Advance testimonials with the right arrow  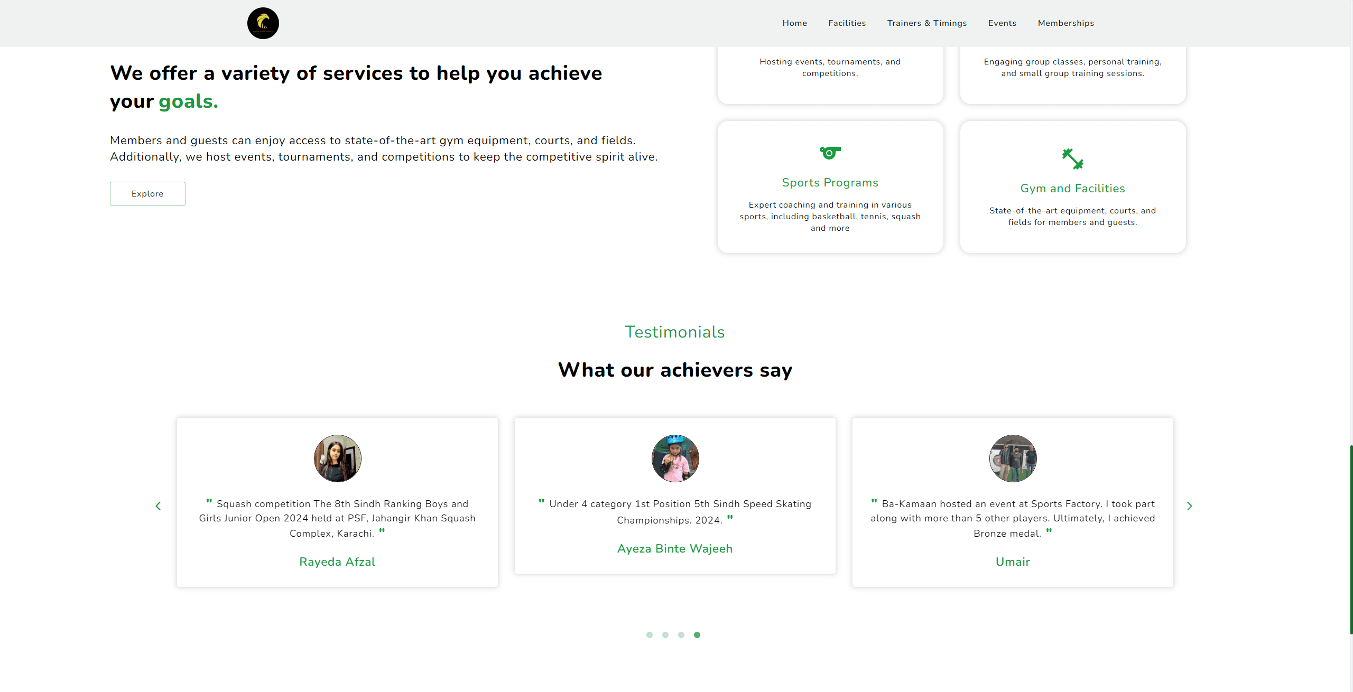coord(1189,506)
